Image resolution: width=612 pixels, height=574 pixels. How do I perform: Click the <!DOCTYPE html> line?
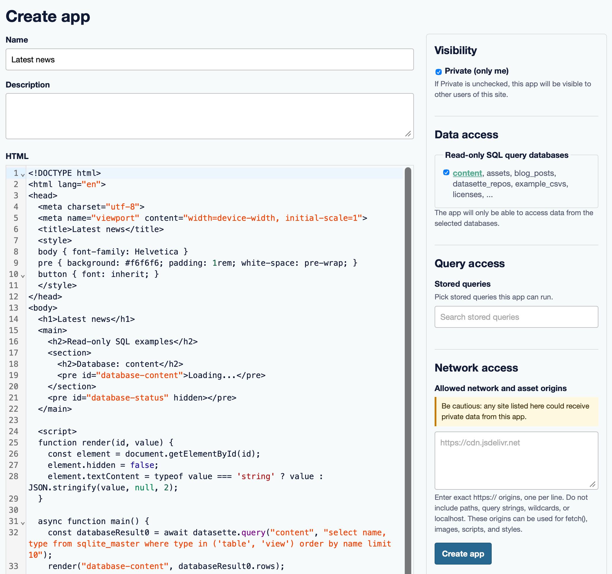[65, 173]
